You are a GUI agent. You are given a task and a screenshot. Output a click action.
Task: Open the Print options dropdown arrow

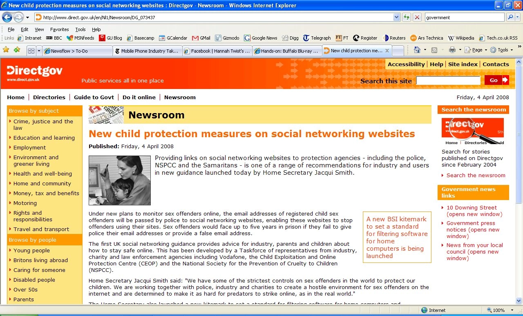tap(460, 50)
